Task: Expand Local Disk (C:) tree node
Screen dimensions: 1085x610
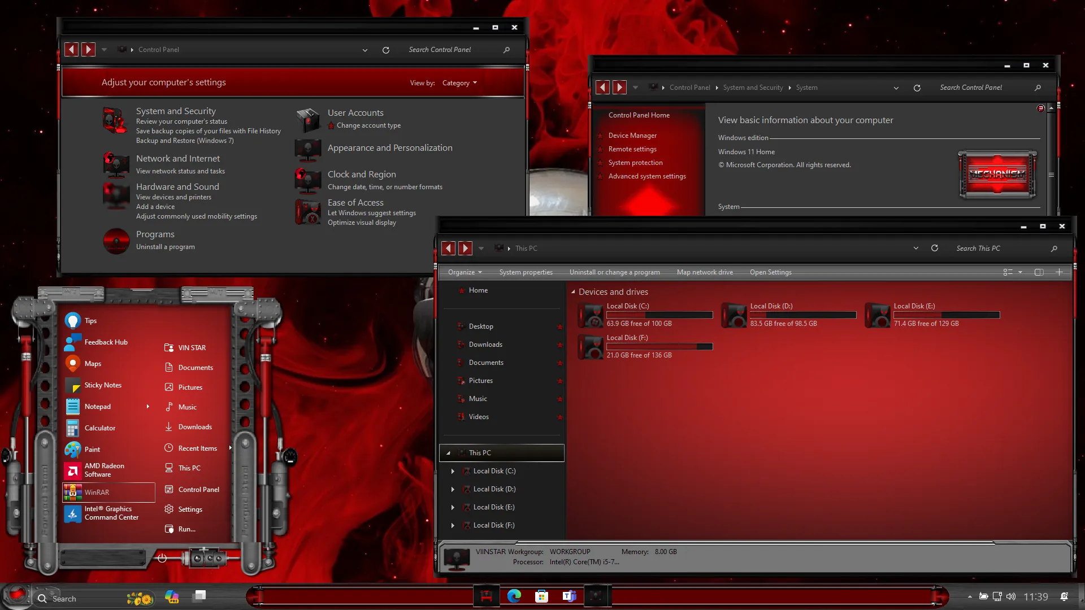Action: tap(453, 471)
